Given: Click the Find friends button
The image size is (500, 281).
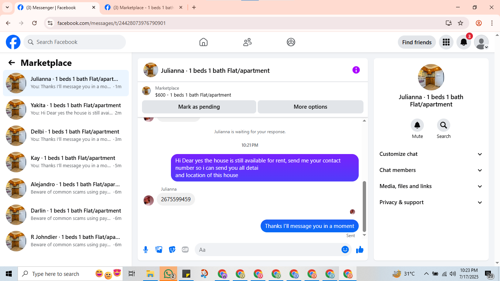Looking at the screenshot, I should tap(417, 42).
